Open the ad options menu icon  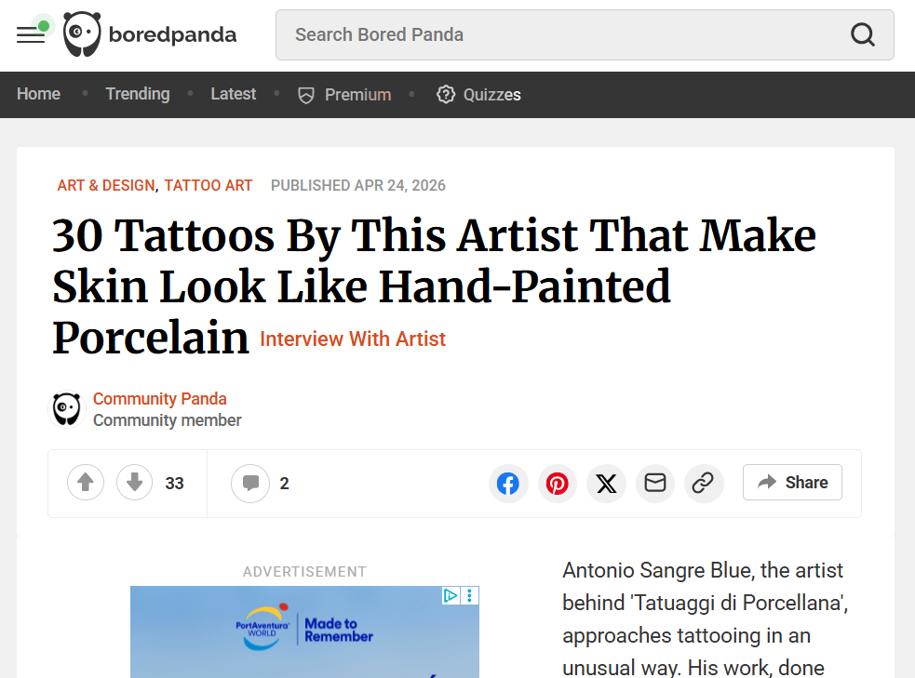click(471, 595)
